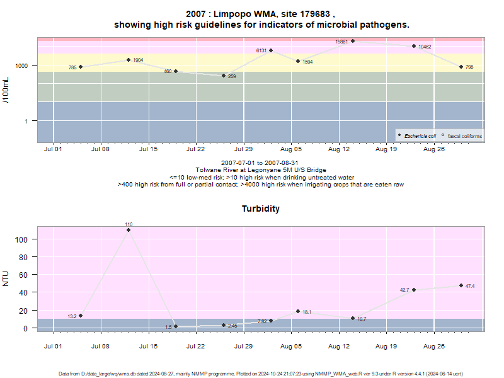This screenshot has height=378, width=504.
Task: Click the data point labeled 460
Action: pos(176,71)
